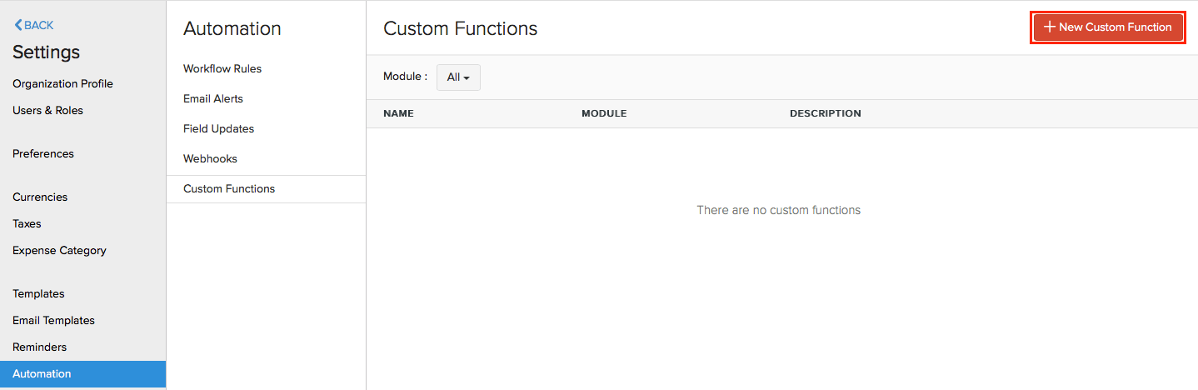Select Expense Category in sidebar
Viewport: 1198px width, 390px height.
(59, 250)
